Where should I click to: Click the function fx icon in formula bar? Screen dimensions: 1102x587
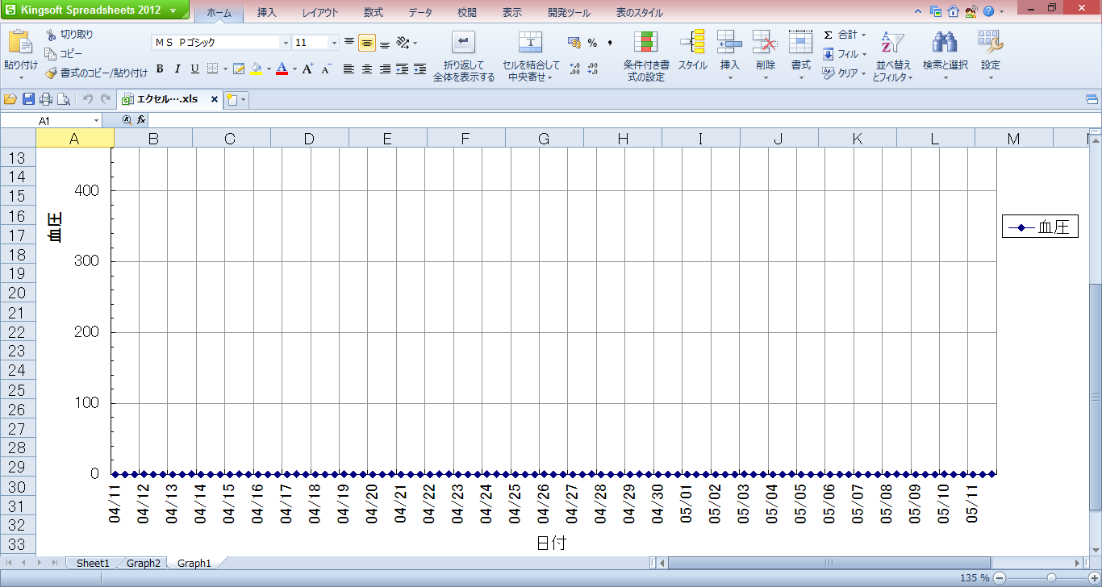coord(140,119)
